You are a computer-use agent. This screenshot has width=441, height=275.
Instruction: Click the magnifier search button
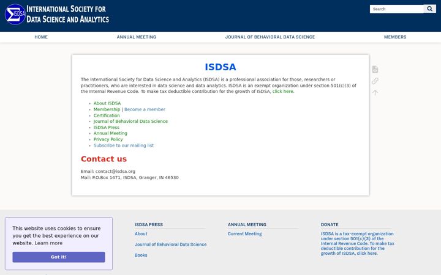coord(430,9)
